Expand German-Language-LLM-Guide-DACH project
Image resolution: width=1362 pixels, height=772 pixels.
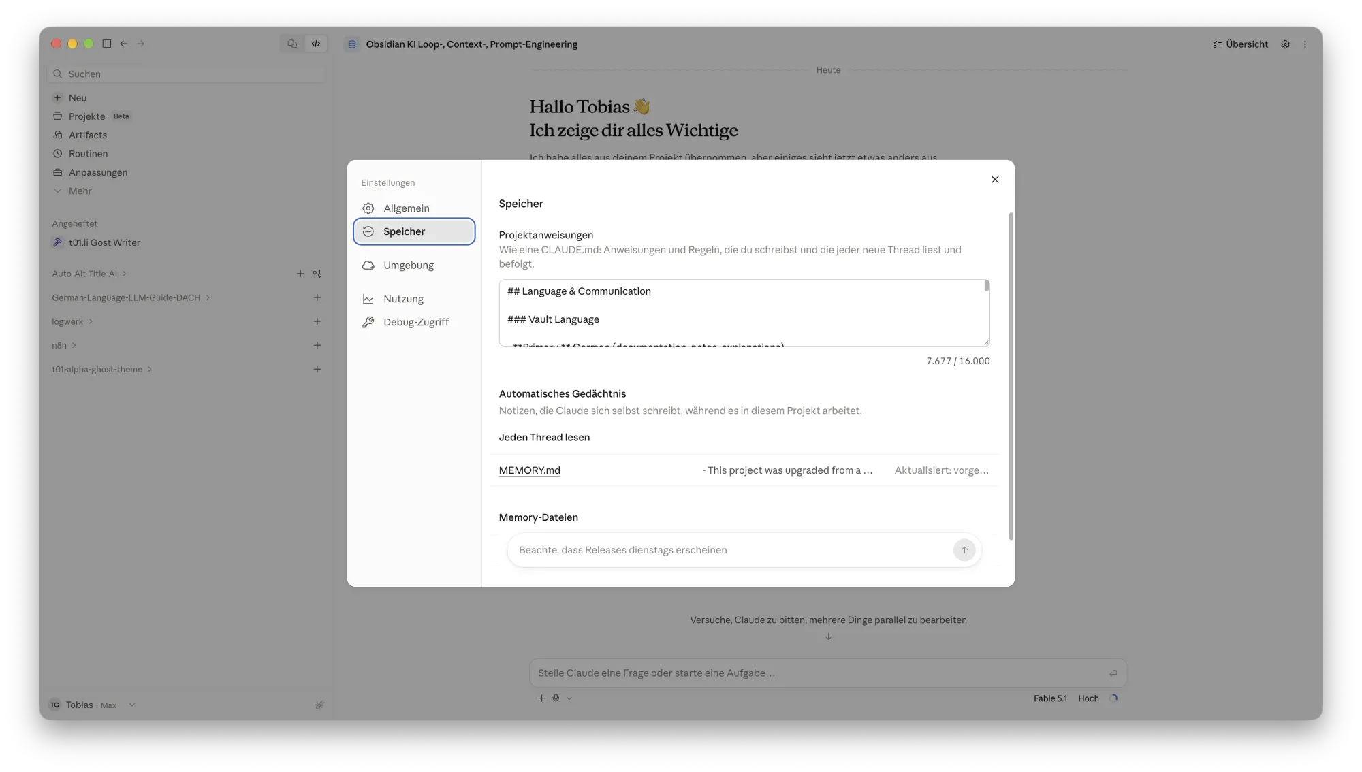[131, 297]
